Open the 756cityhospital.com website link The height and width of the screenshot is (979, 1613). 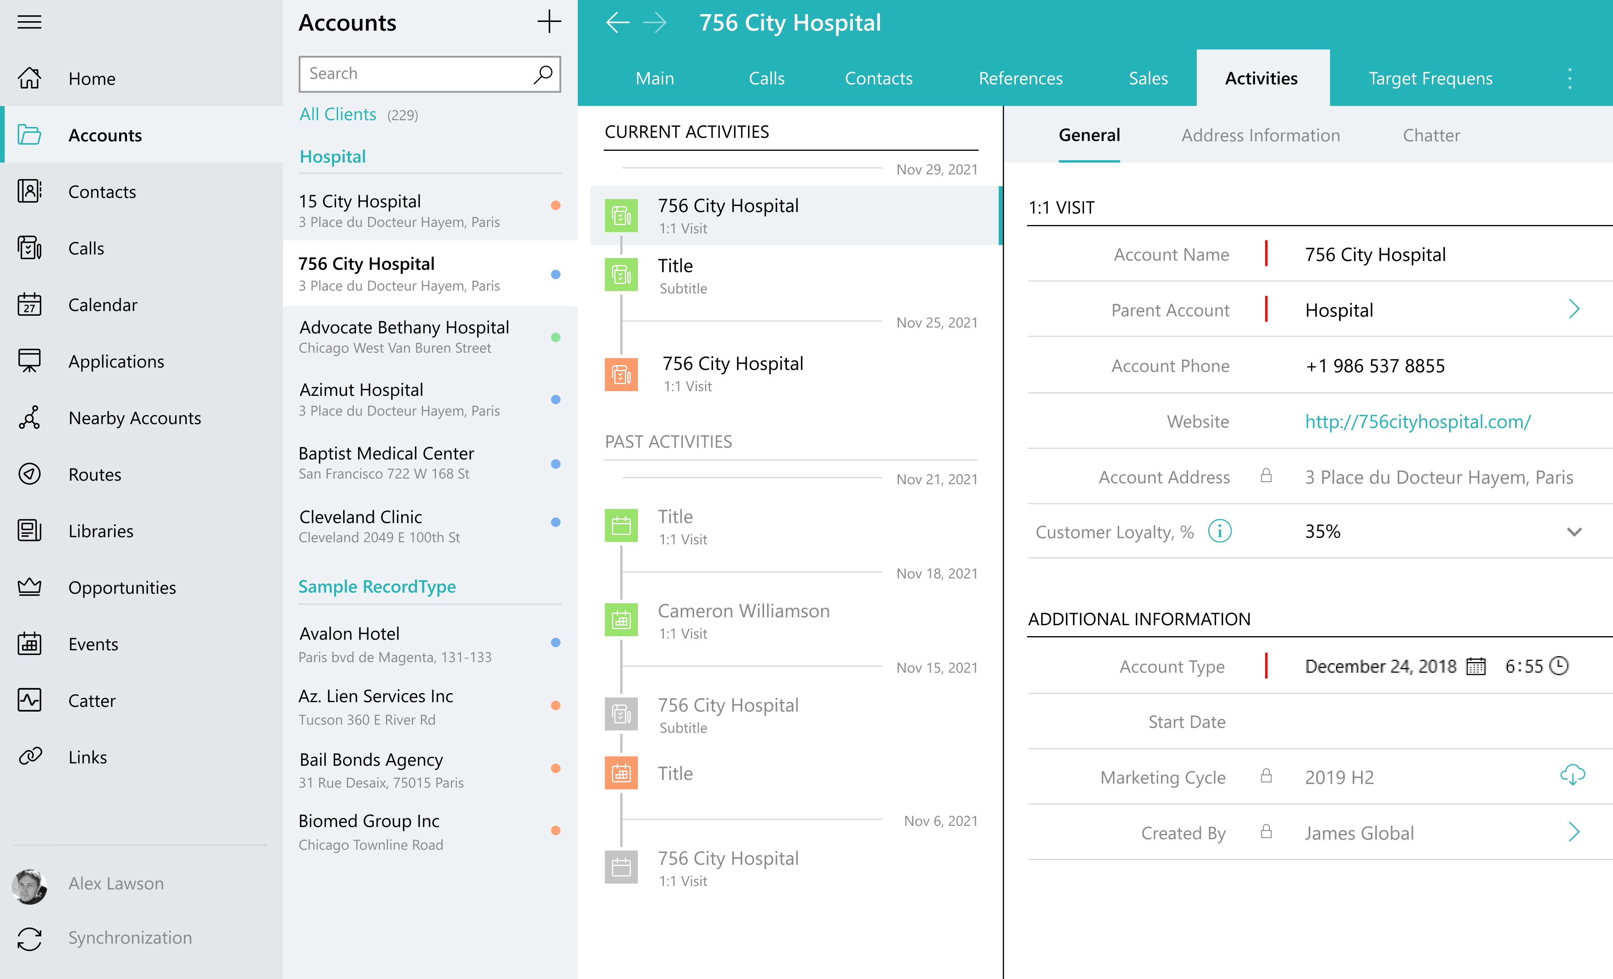pyautogui.click(x=1417, y=422)
